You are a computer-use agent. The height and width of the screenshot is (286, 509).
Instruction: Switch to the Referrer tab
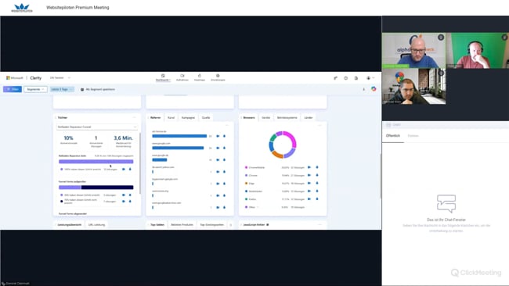point(156,117)
